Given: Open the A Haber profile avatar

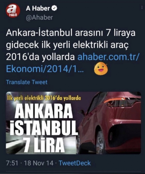Looking at the screenshot, I should [x=13, y=11].
